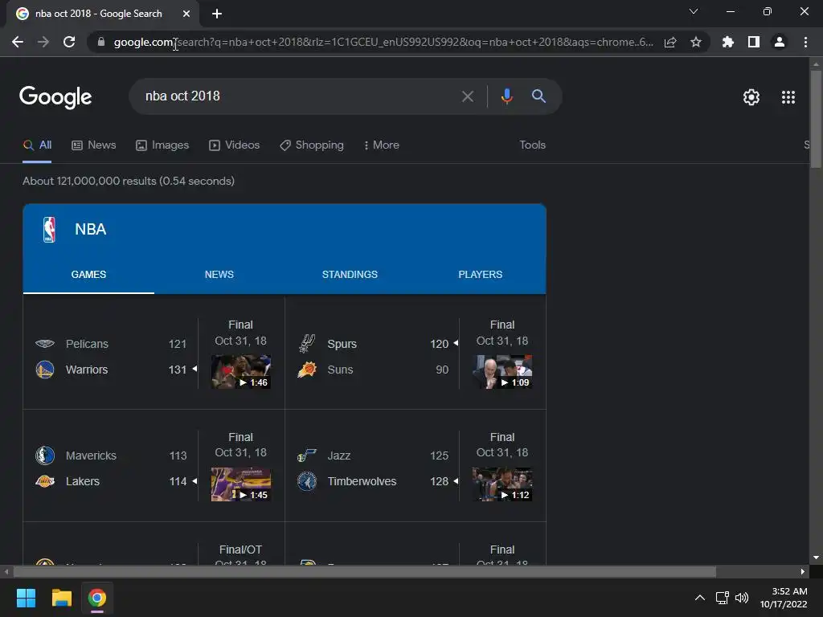The width and height of the screenshot is (823, 617).
Task: Start voice search with microphone
Action: pos(506,96)
